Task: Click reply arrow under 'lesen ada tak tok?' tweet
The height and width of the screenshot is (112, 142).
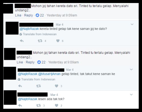Action: coord(20,105)
